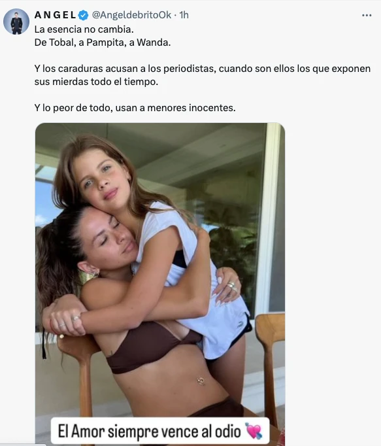
Task: Click the line 'La esencia no cambia.'
Action: (84, 29)
